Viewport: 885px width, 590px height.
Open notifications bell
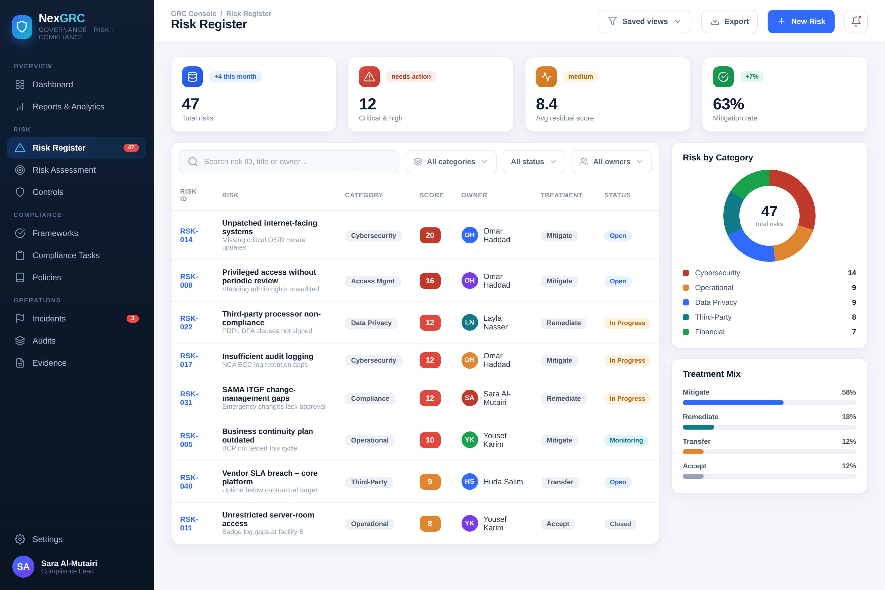tap(856, 22)
